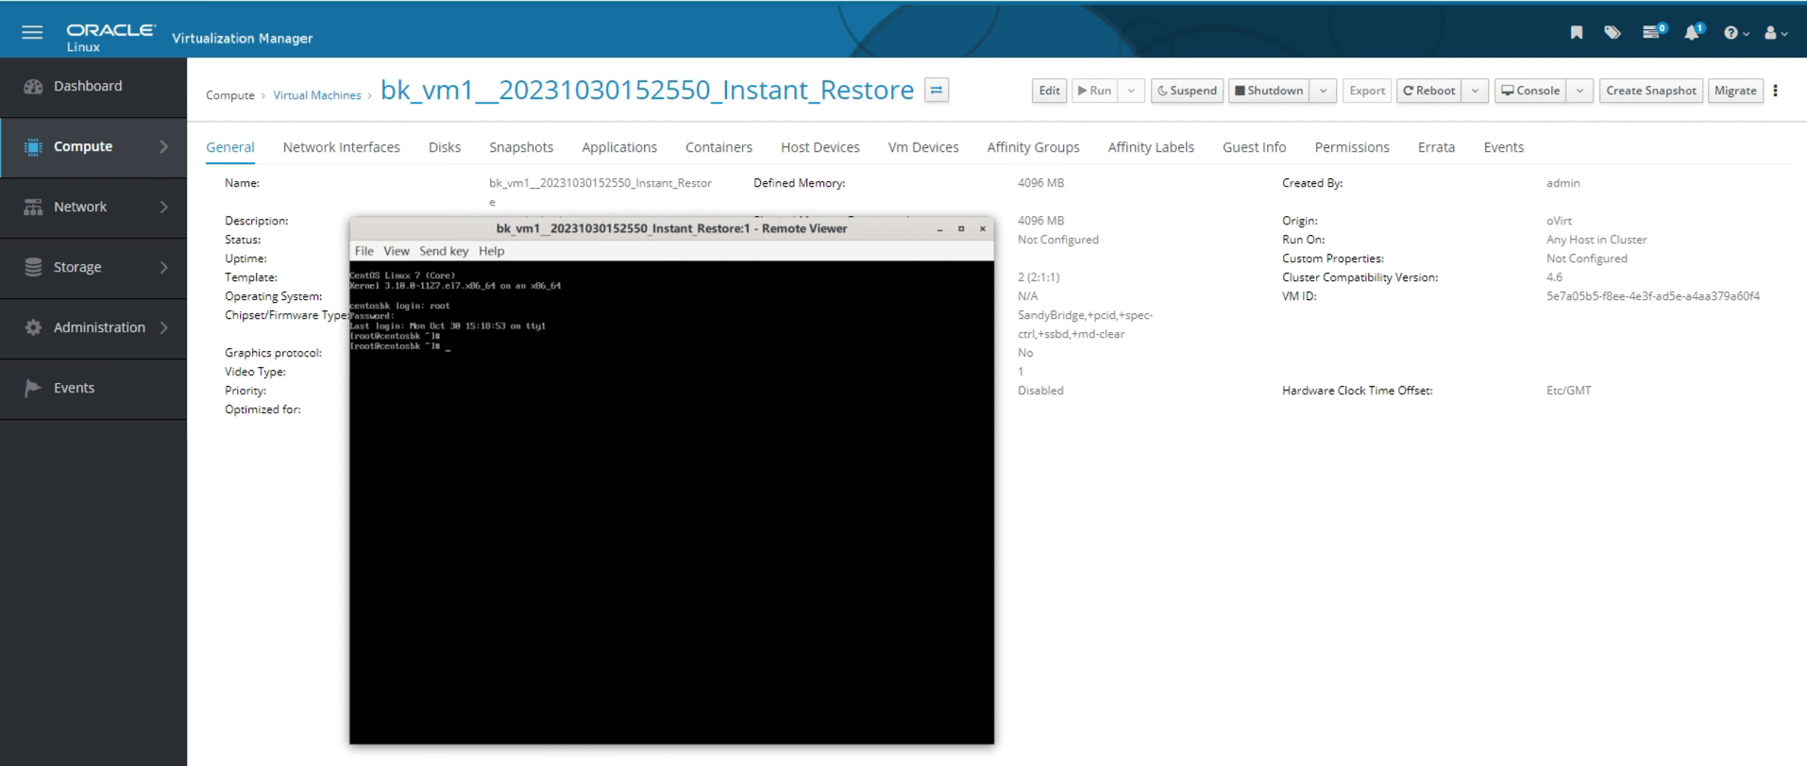The height and width of the screenshot is (766, 1807).
Task: Expand Administration submenu chevron
Action: click(x=163, y=327)
